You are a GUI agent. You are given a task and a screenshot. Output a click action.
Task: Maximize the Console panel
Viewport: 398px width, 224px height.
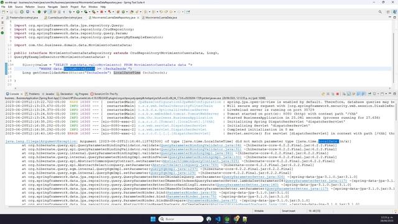click(395, 94)
